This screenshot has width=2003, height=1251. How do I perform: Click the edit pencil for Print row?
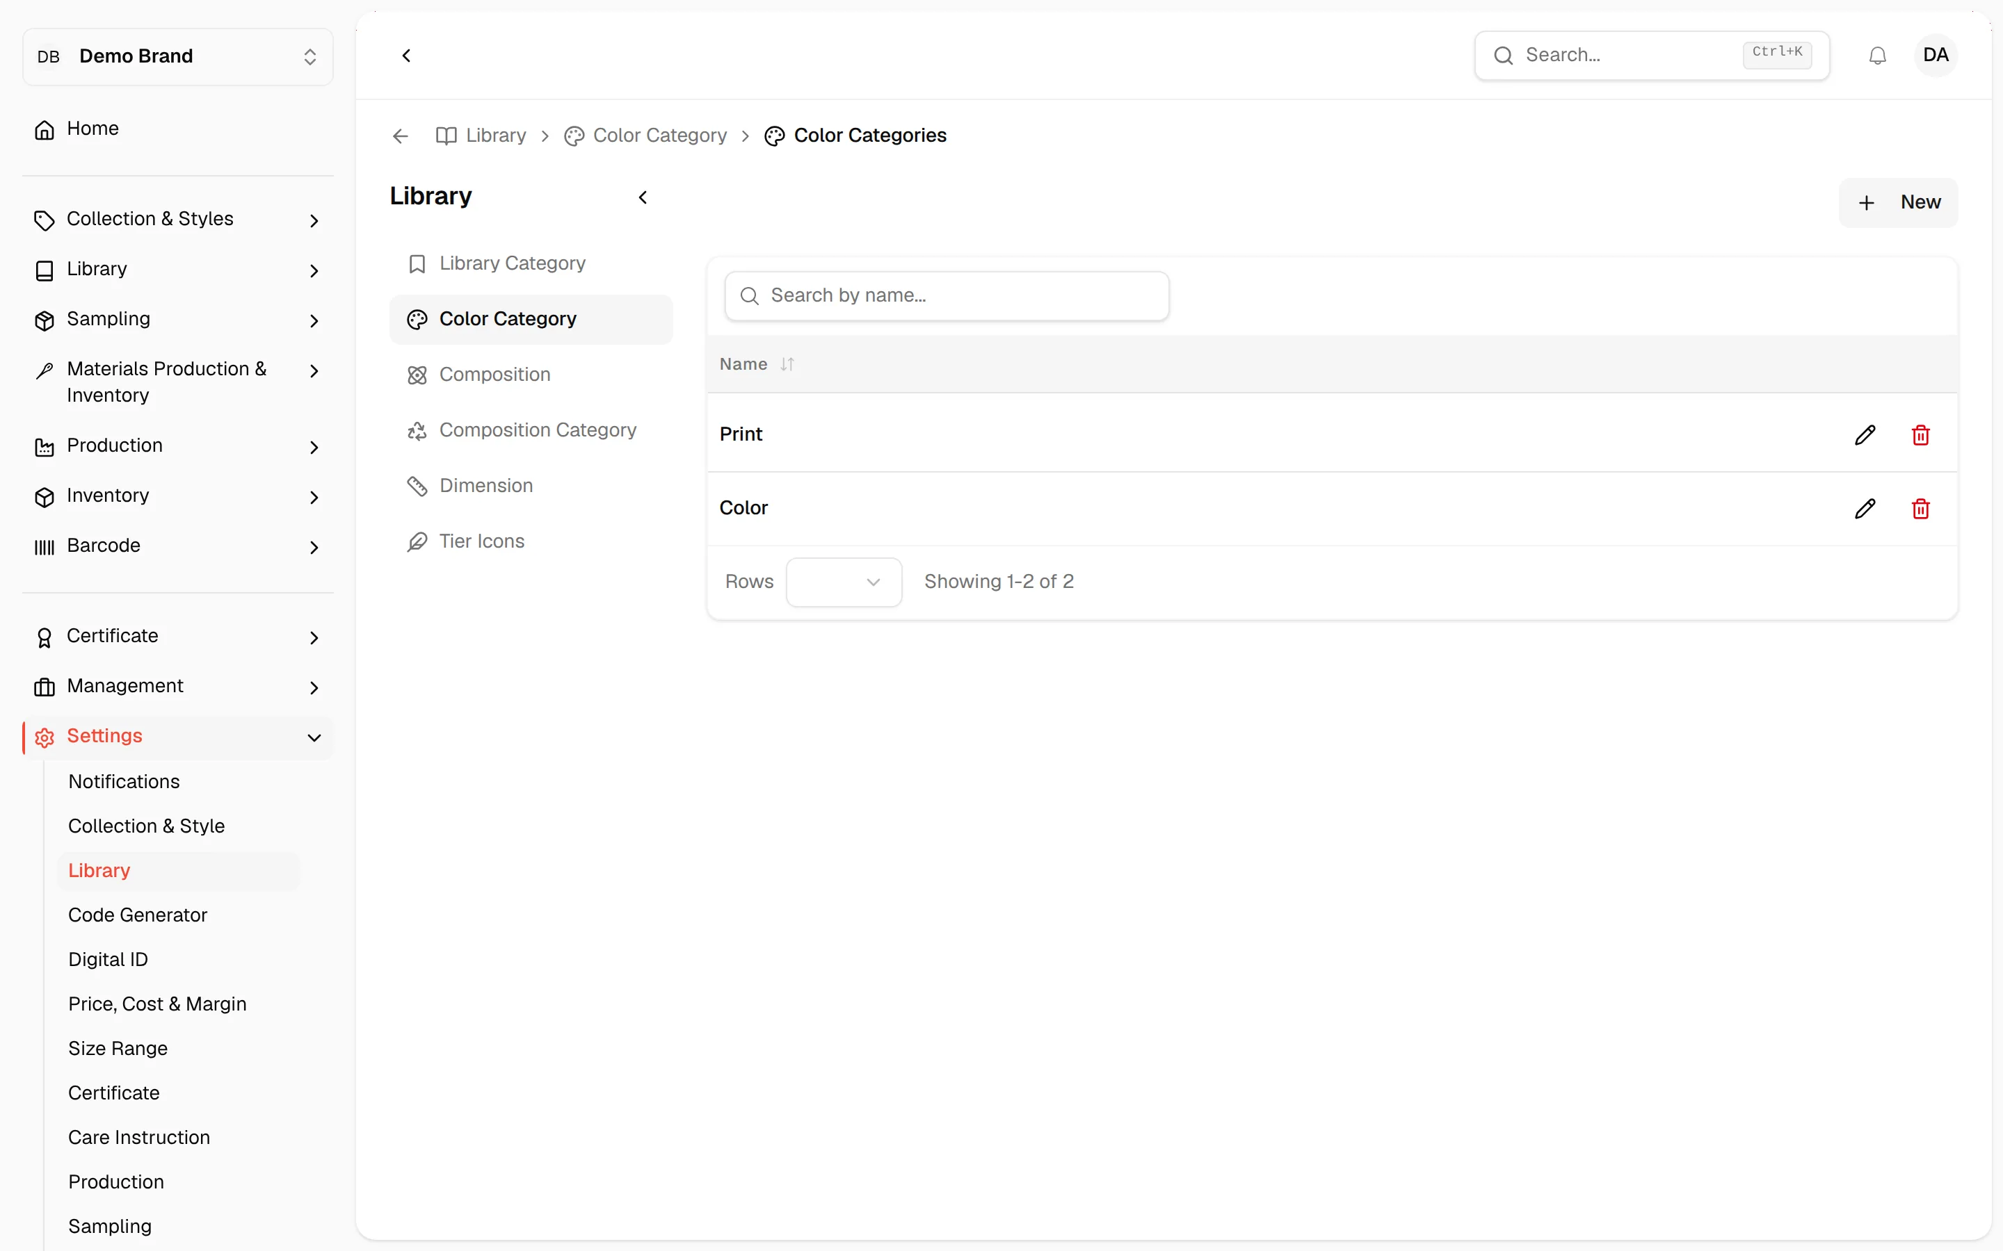pyautogui.click(x=1865, y=434)
